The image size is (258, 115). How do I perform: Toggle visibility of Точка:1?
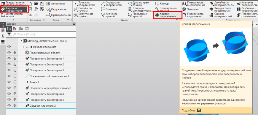point(9,82)
